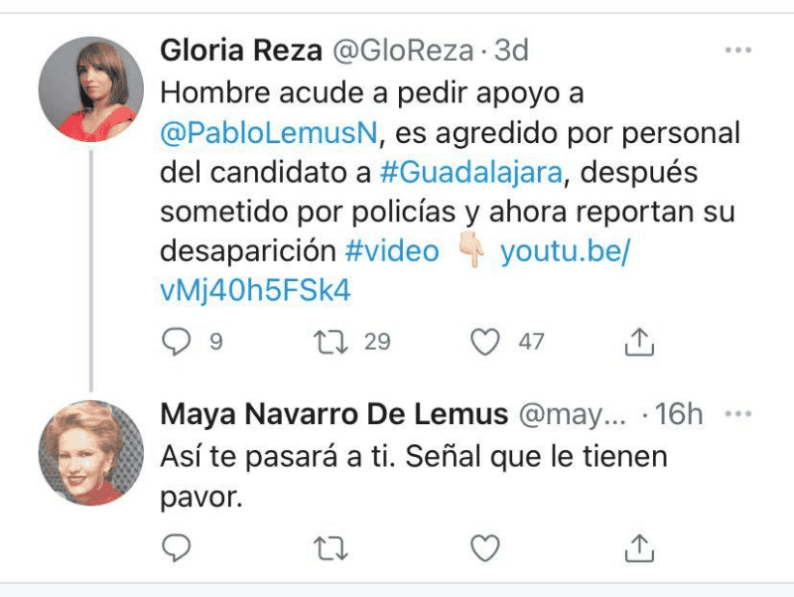This screenshot has height=597, width=794.
Task: Open more options on Gloria Reza's tweet
Action: (x=737, y=50)
